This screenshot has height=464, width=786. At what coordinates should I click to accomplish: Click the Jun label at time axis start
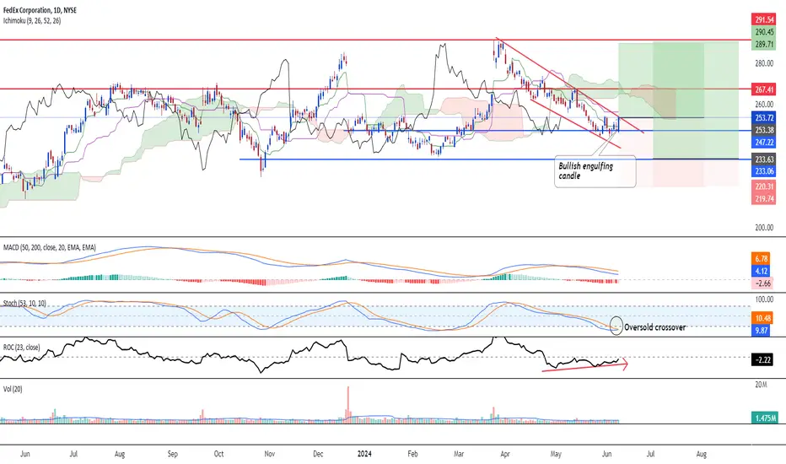pos(24,454)
